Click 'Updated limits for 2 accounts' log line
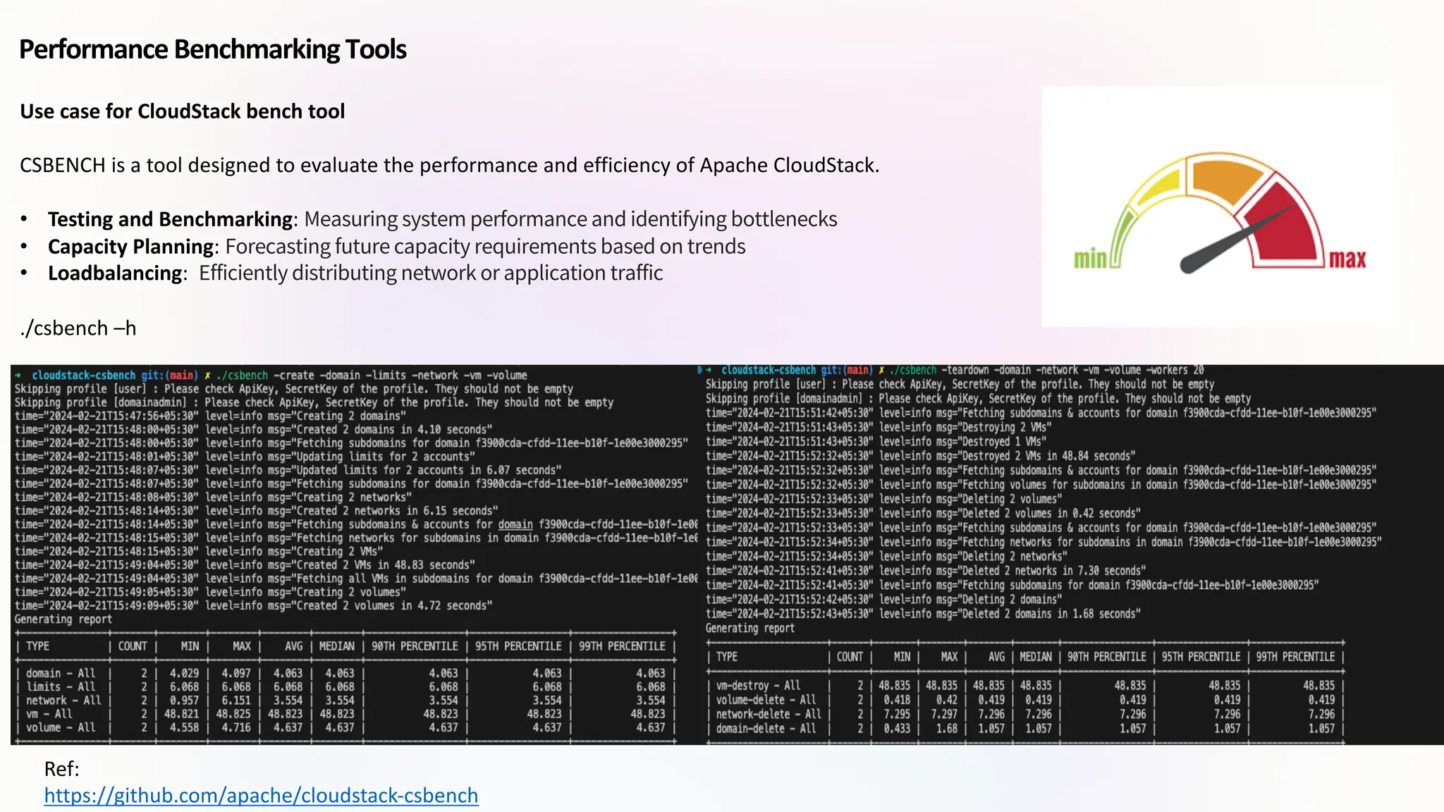The width and height of the screenshot is (1444, 812). (288, 470)
